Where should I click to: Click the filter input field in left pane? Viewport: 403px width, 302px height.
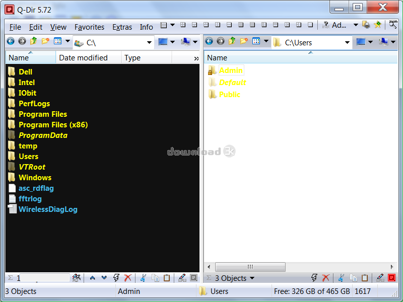(44, 278)
